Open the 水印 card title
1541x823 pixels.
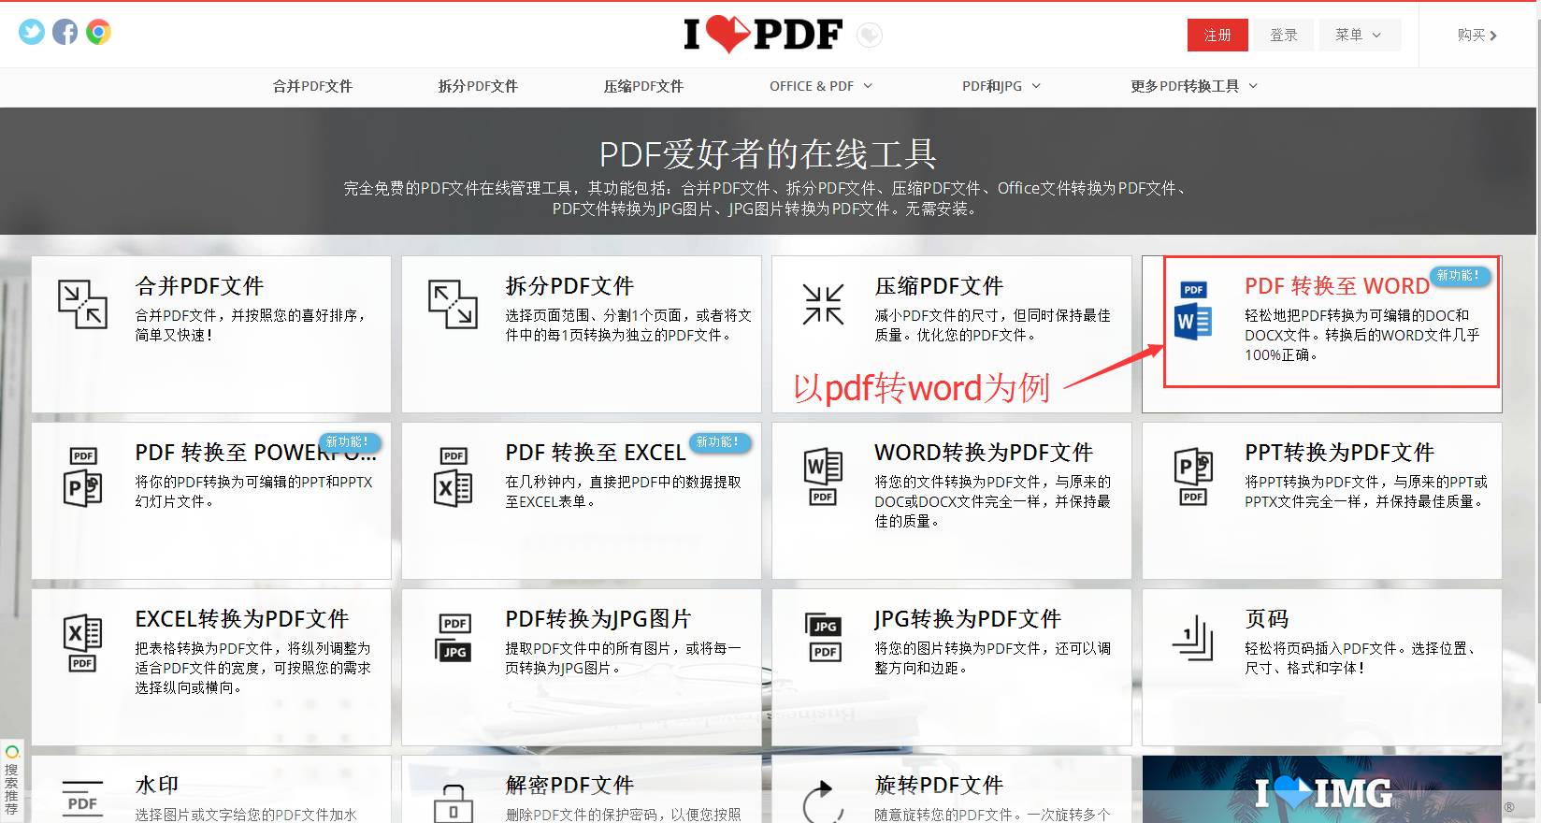157,785
